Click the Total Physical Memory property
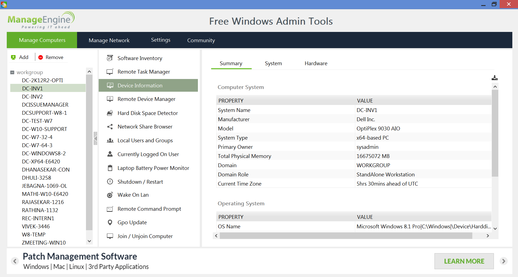Viewport: 518px width, 277px height. pos(244,156)
